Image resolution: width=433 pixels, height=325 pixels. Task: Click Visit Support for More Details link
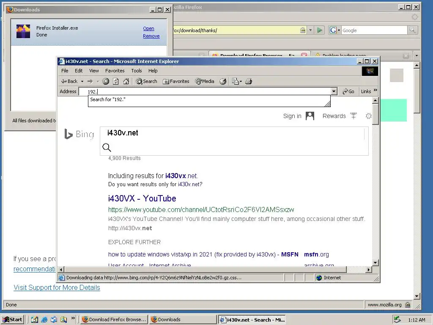click(57, 288)
